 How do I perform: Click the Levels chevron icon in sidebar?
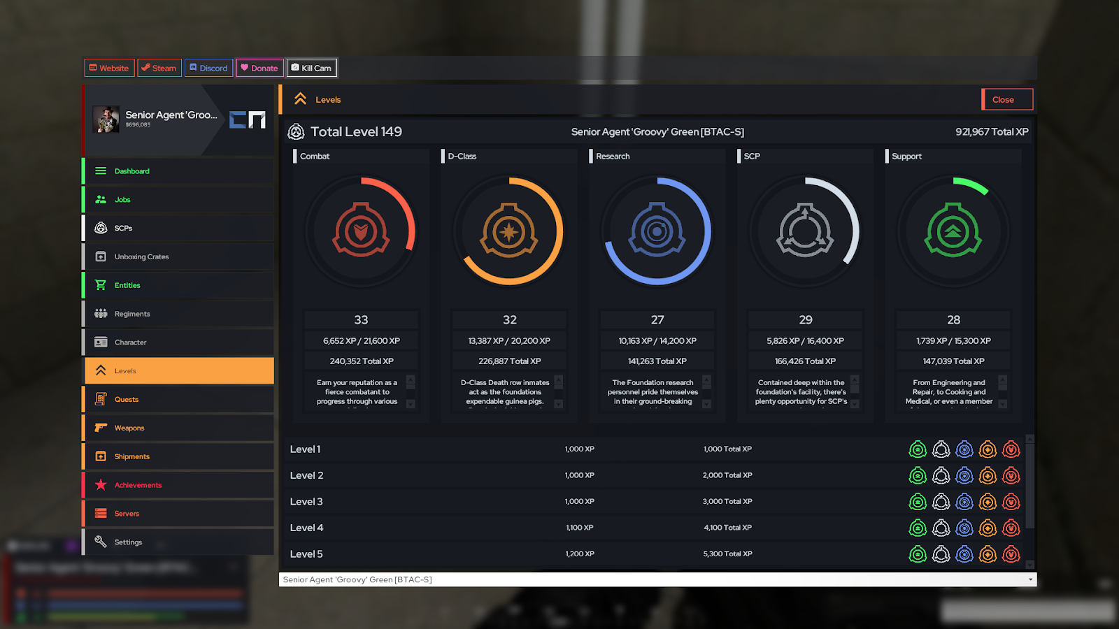coord(101,370)
